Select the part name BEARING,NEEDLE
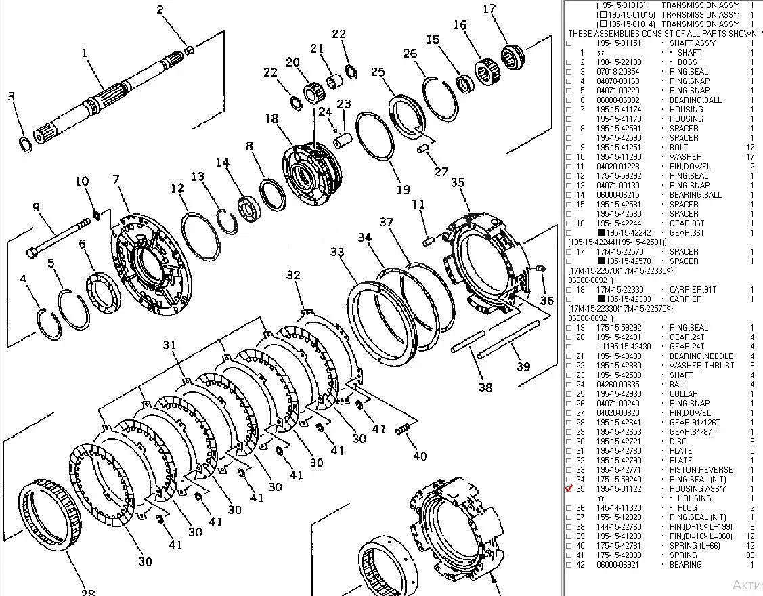The image size is (763, 596). tap(701, 356)
